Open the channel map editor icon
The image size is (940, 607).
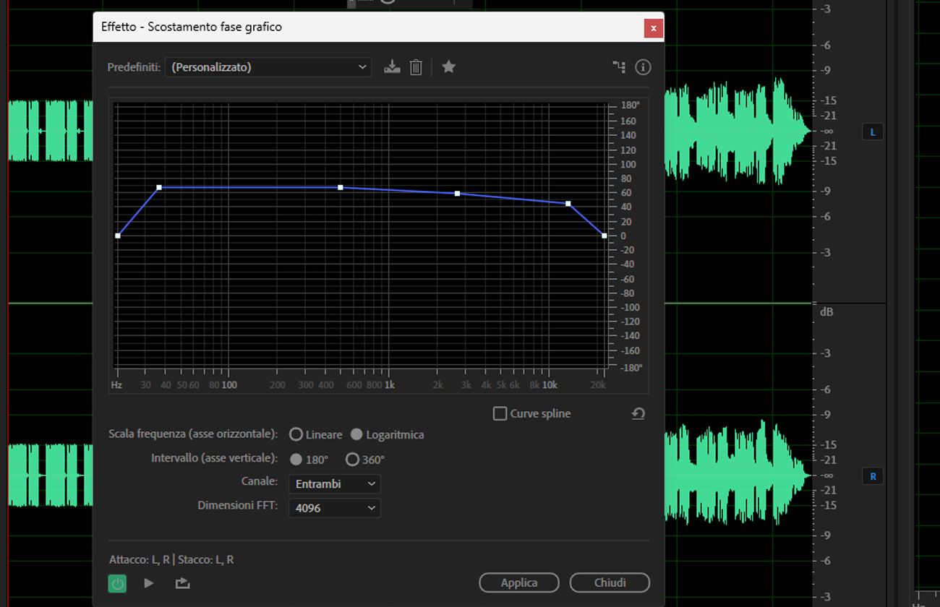(x=618, y=66)
